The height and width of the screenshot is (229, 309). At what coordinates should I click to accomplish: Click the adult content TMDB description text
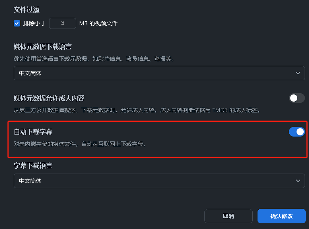click(x=137, y=110)
